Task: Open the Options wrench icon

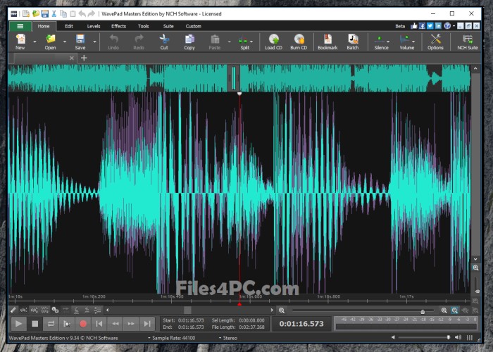Action: (435, 39)
